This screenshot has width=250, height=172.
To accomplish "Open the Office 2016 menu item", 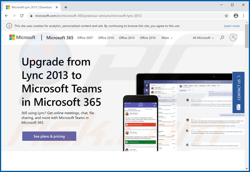I will 147,38.
